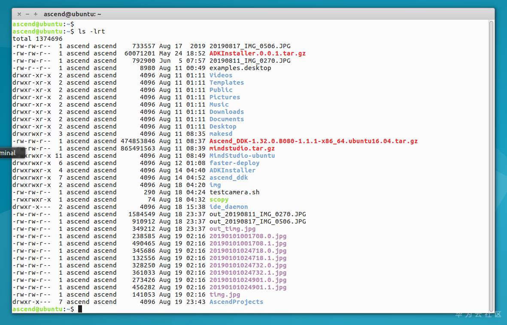Click the Pictures directory name
The height and width of the screenshot is (325, 507).
point(225,97)
